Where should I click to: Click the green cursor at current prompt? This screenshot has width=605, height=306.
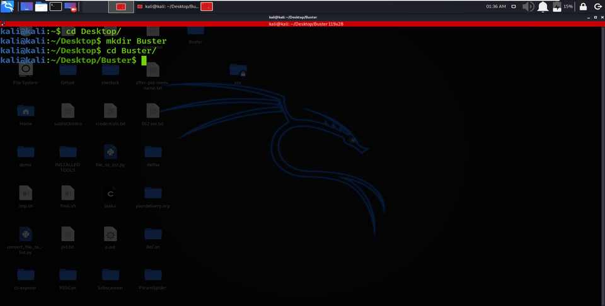click(144, 60)
